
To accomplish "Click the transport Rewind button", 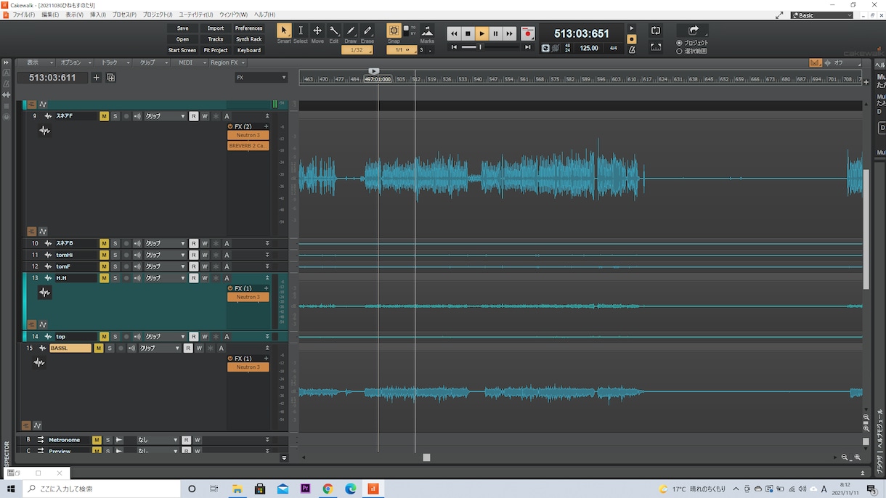I will click(454, 33).
